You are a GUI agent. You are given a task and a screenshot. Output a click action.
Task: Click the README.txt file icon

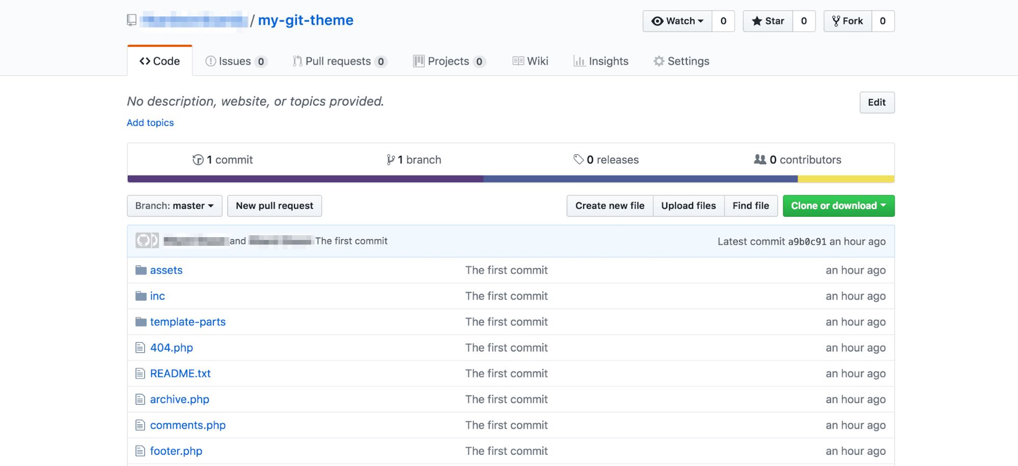point(140,374)
